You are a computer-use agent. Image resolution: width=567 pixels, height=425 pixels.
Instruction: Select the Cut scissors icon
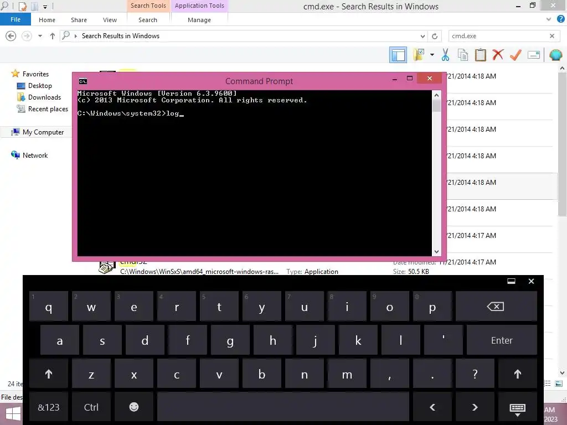click(x=445, y=55)
